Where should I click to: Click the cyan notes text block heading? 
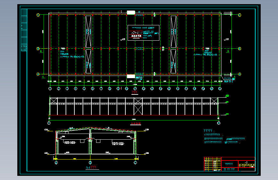[x=209, y=131]
